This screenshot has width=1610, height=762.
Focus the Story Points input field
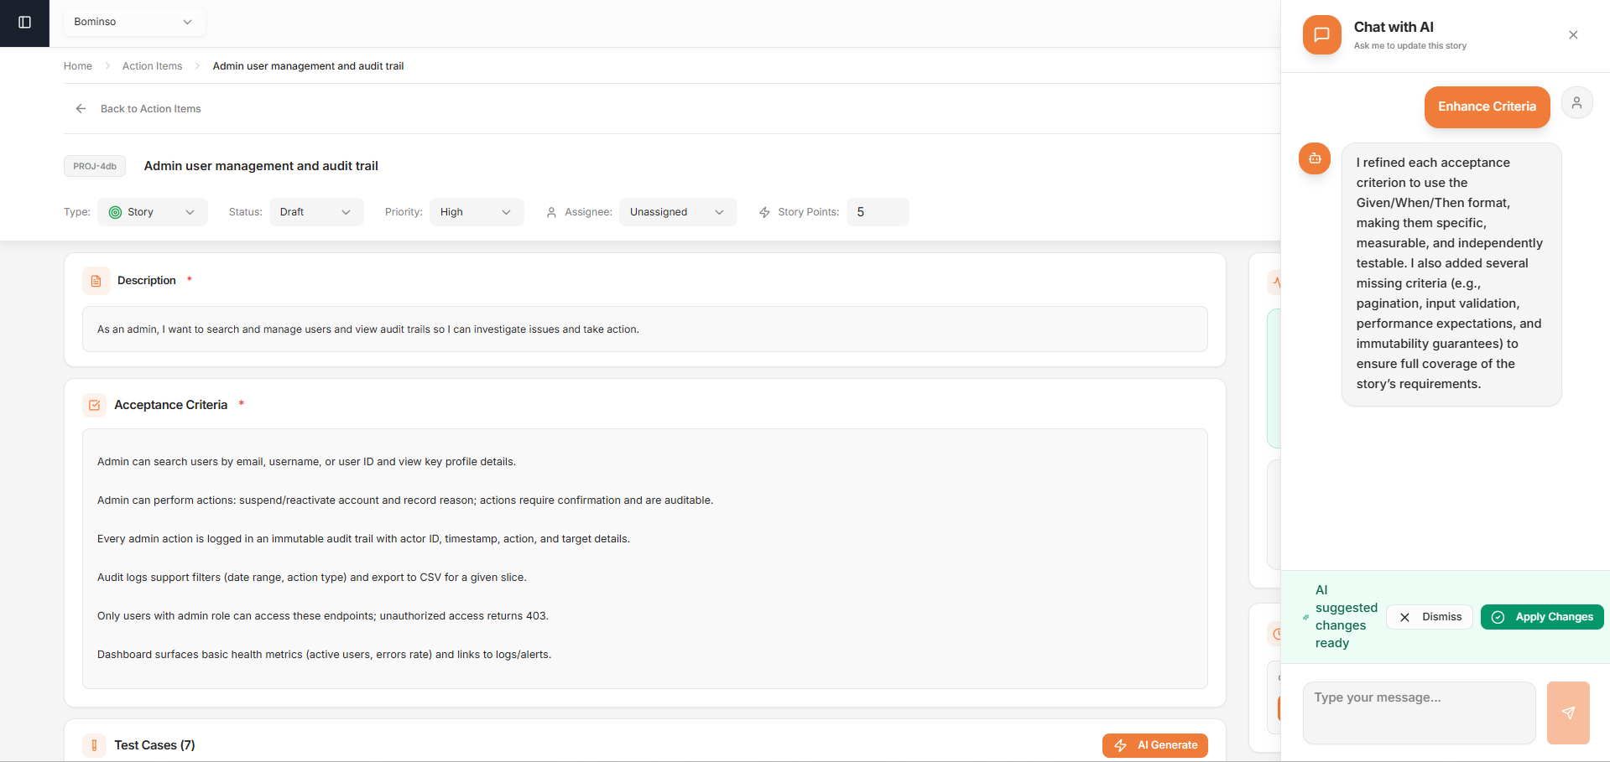[x=877, y=212]
